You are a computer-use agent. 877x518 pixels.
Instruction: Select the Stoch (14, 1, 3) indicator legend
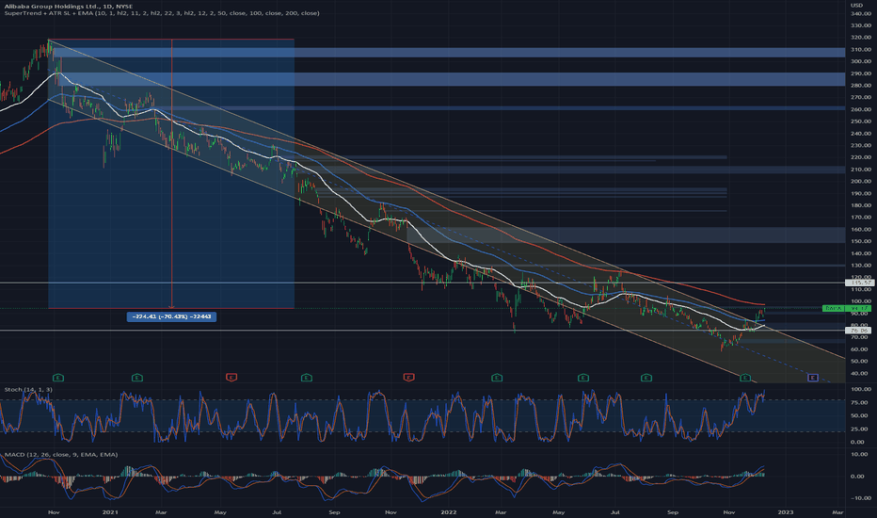28,389
